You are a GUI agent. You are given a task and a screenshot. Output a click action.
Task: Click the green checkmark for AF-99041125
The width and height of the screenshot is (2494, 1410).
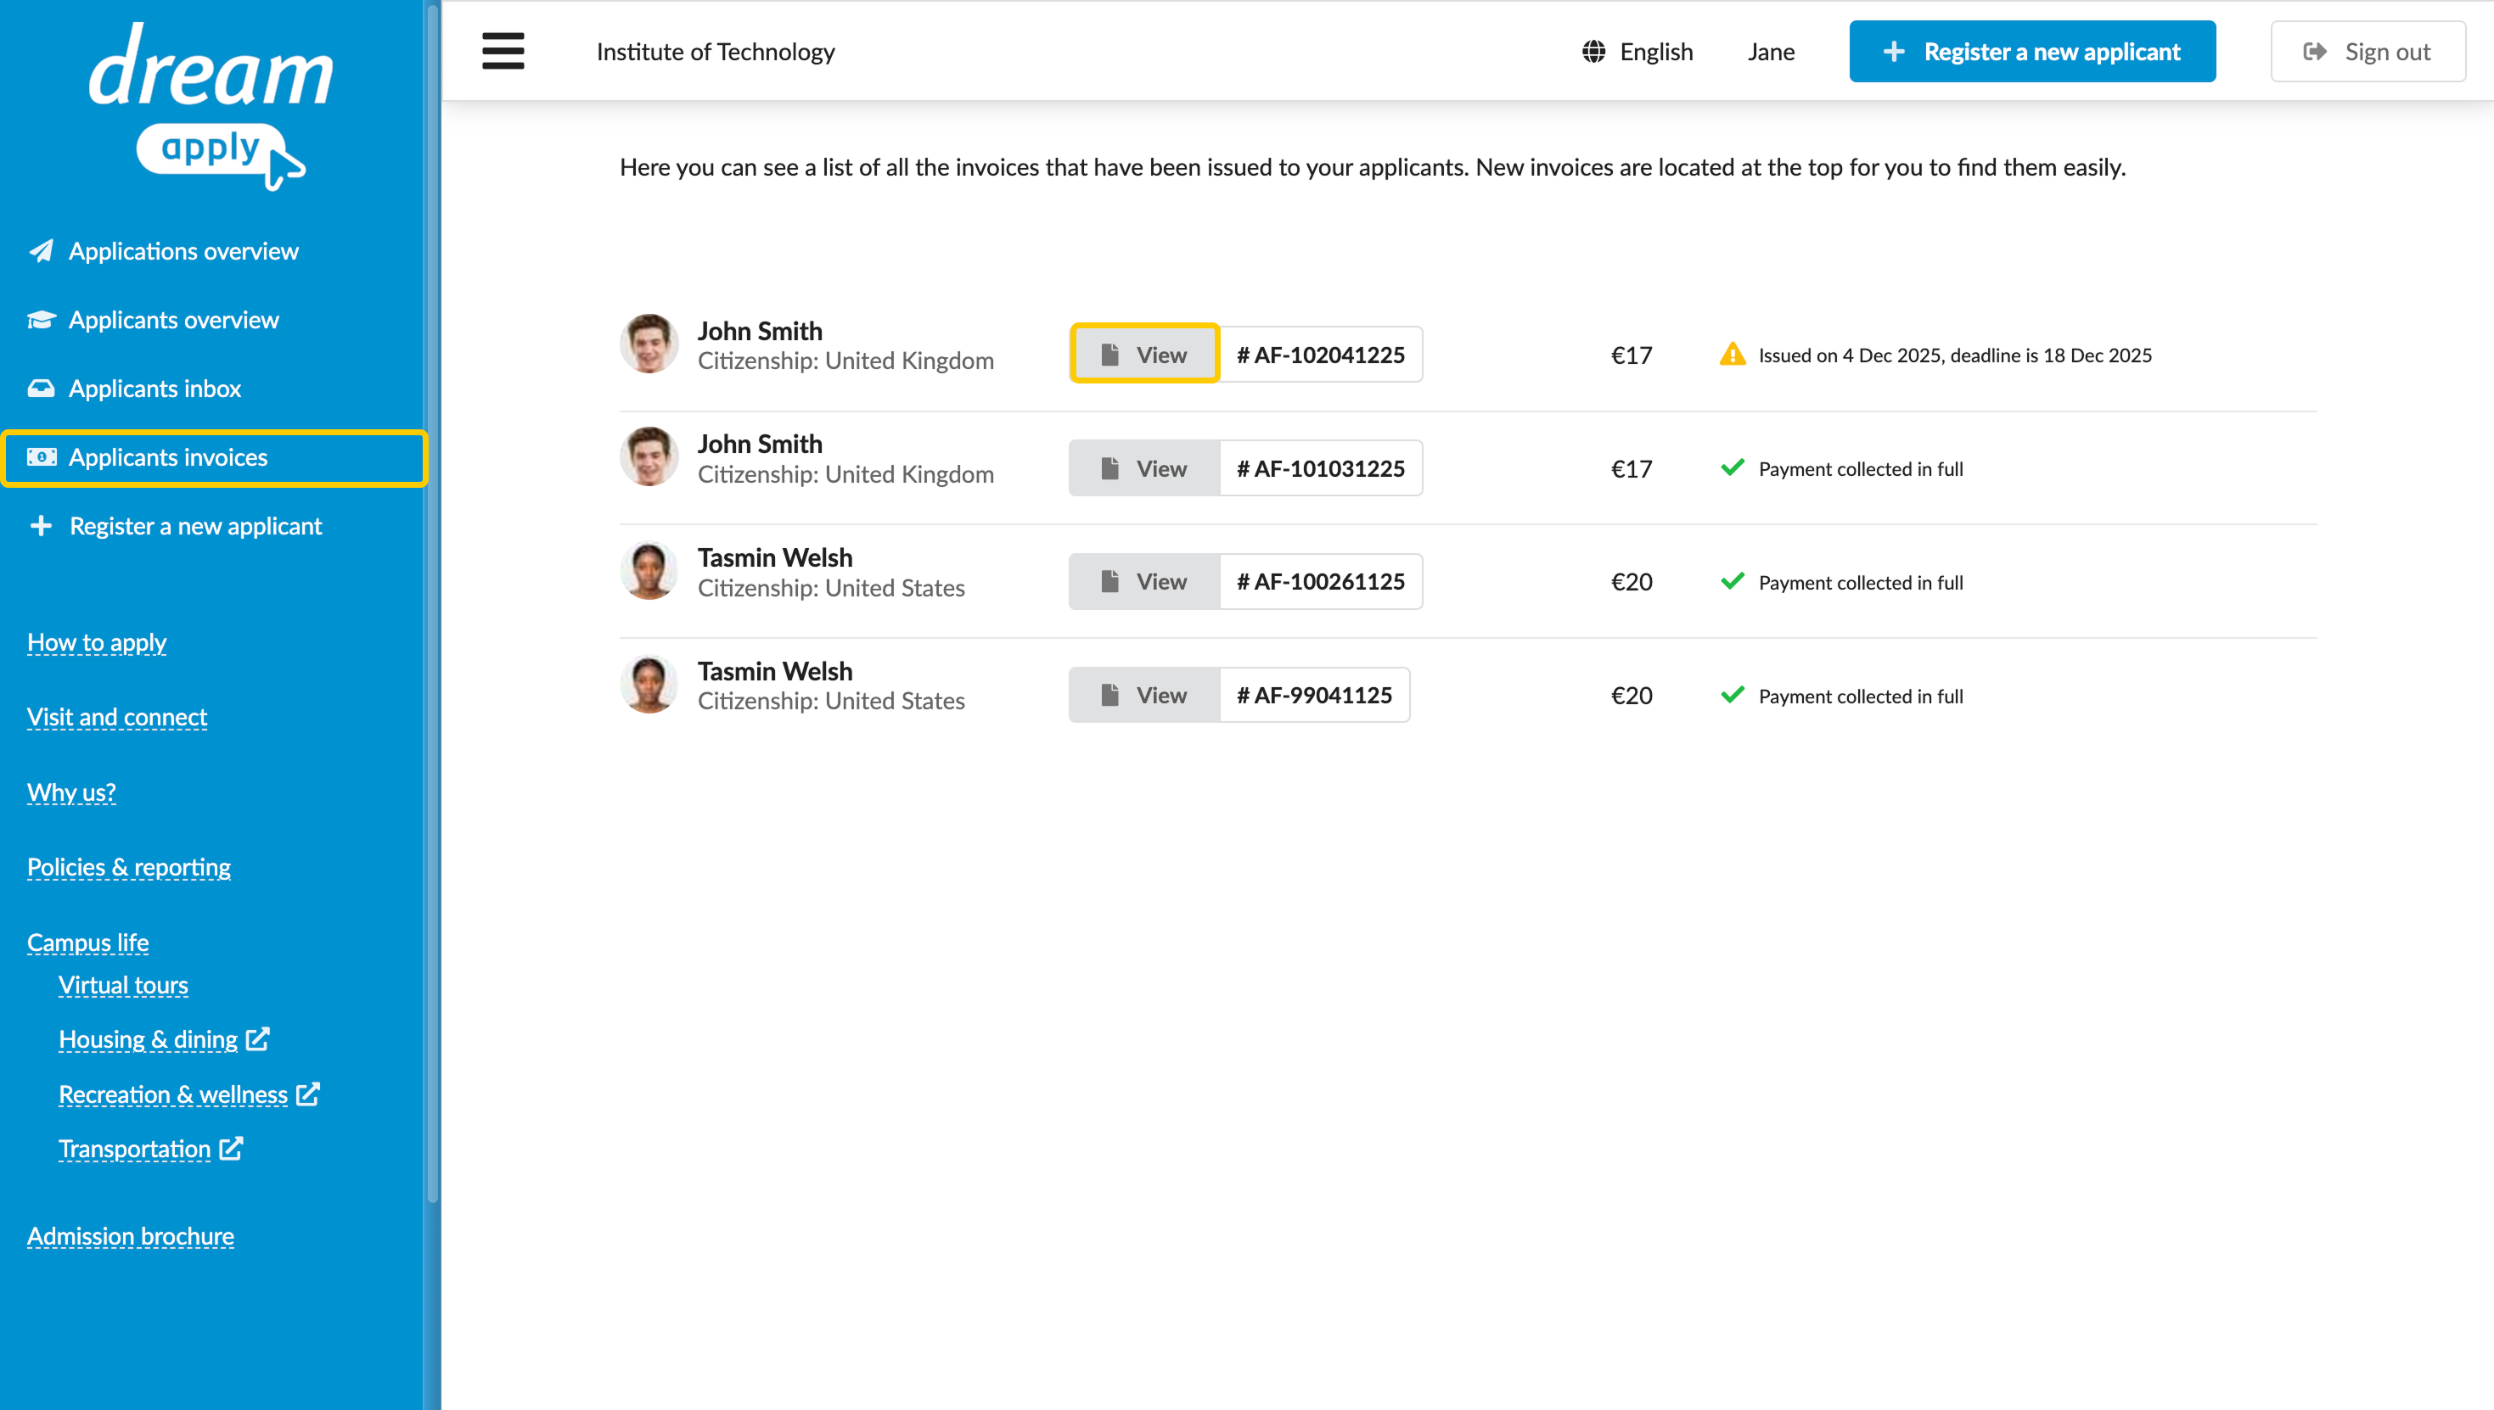tap(1733, 696)
